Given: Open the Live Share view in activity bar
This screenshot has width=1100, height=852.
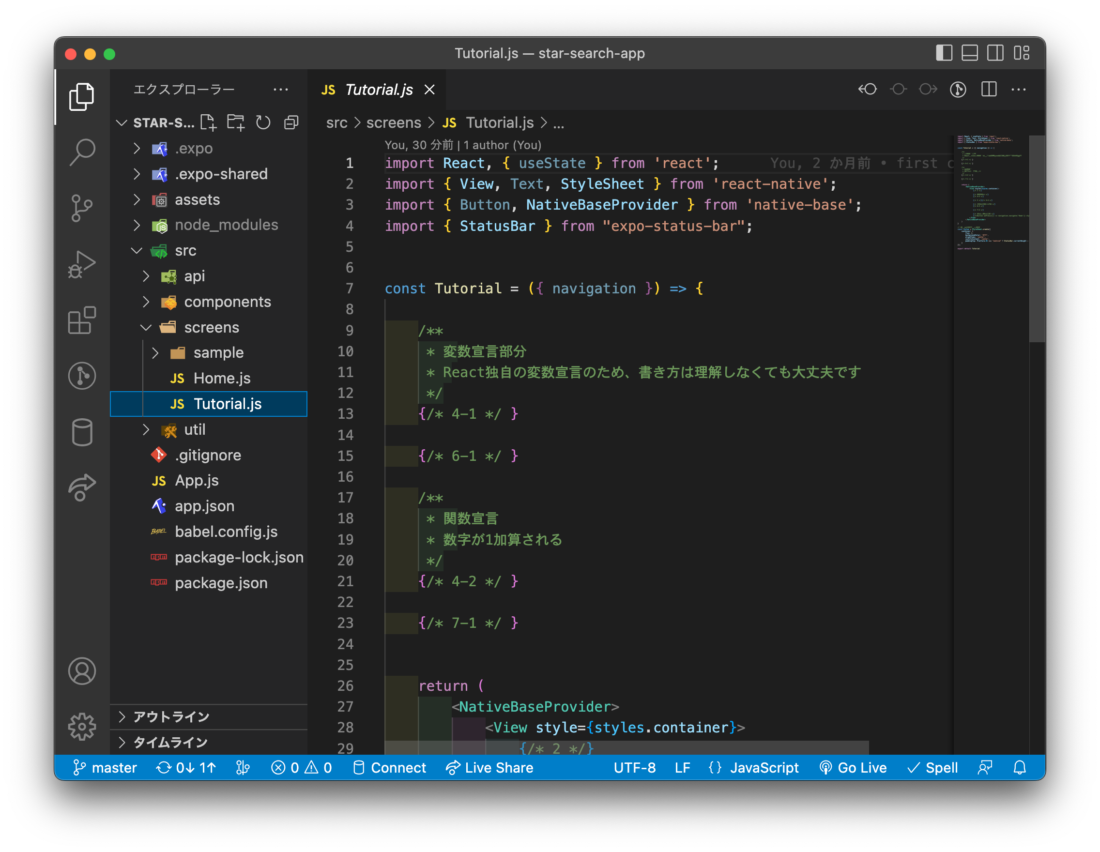Looking at the screenshot, I should (x=82, y=487).
